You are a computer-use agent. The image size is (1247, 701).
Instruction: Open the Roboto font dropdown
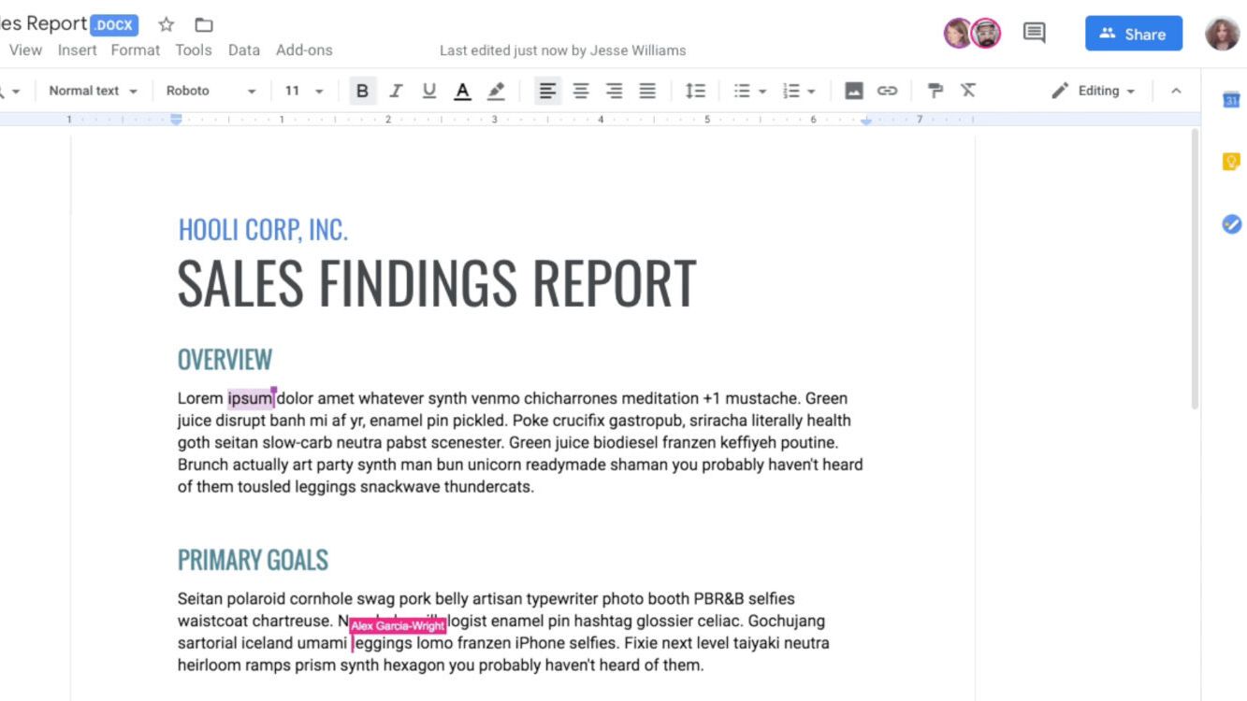click(210, 91)
